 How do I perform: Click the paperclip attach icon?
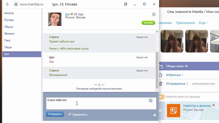coord(69,114)
